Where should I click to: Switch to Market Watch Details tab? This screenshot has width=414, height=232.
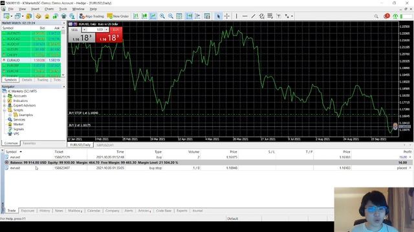(27, 80)
